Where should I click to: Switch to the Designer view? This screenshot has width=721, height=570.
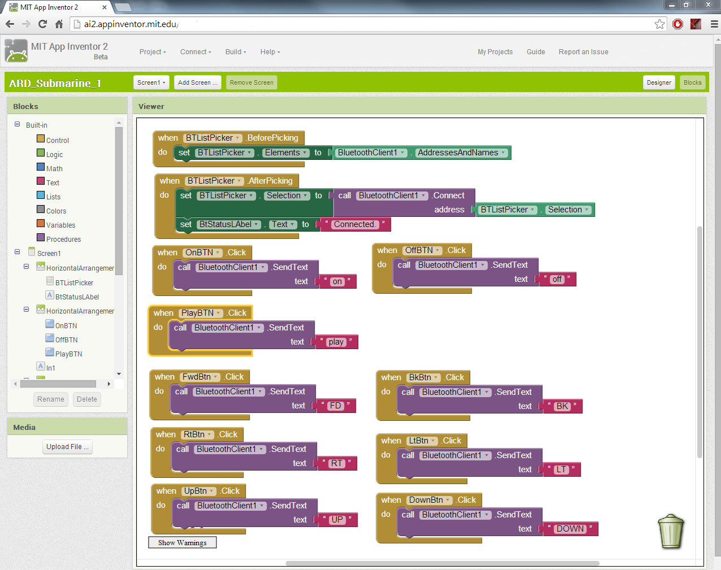[x=659, y=82]
